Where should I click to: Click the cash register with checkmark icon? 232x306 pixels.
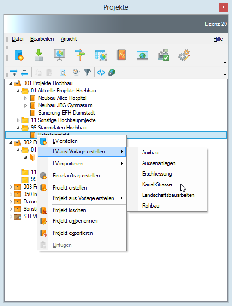point(163,55)
